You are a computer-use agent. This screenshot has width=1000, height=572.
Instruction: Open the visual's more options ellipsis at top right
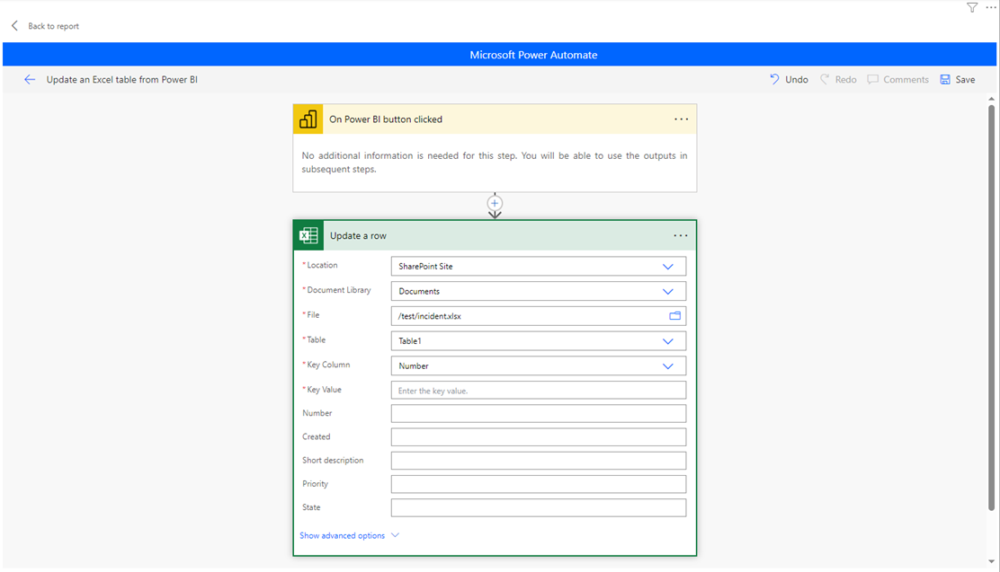990,8
